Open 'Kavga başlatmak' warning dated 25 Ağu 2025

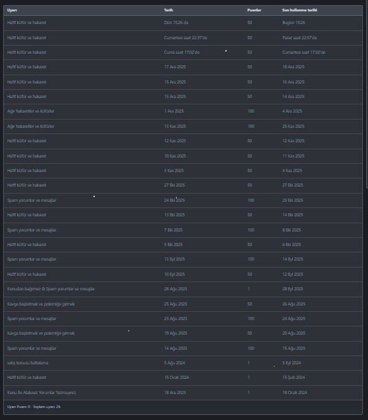(x=183, y=304)
